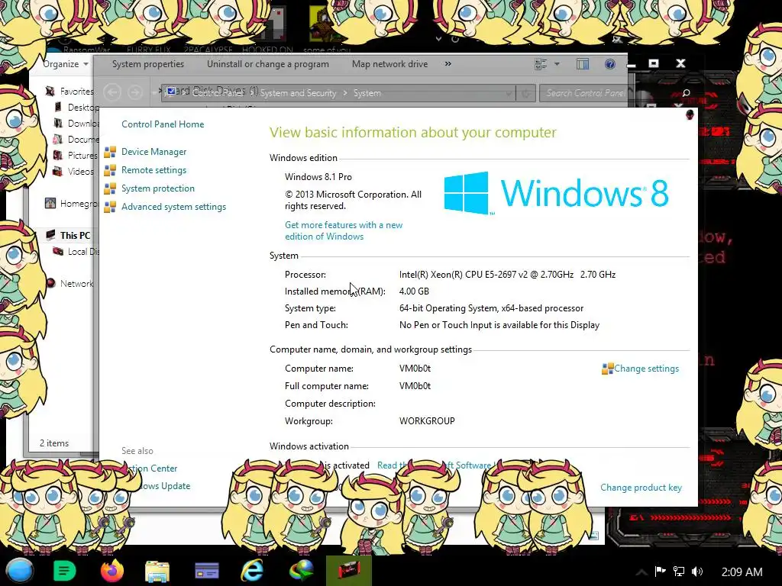Click the shield icon beside Remote settings
The image size is (782, 586).
coord(110,170)
